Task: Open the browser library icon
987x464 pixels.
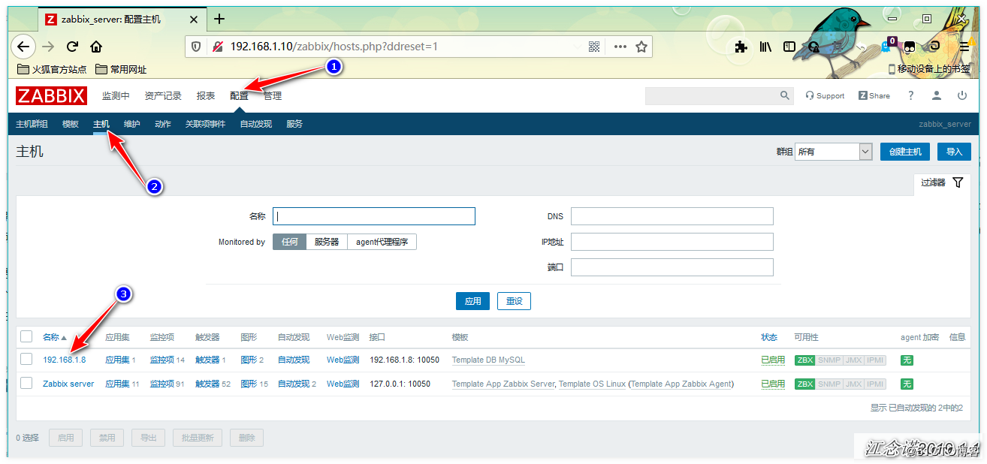Action: 765,47
